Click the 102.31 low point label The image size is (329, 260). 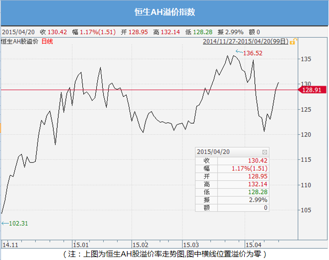[x=18, y=223]
